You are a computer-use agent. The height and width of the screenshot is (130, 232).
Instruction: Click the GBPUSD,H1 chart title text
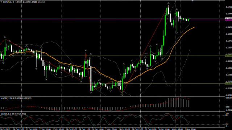tap(9, 2)
